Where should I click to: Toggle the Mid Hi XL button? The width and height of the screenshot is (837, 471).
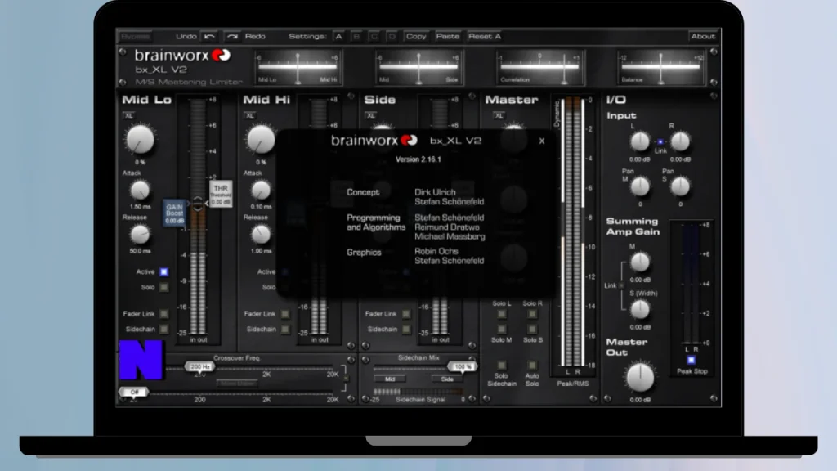249,115
